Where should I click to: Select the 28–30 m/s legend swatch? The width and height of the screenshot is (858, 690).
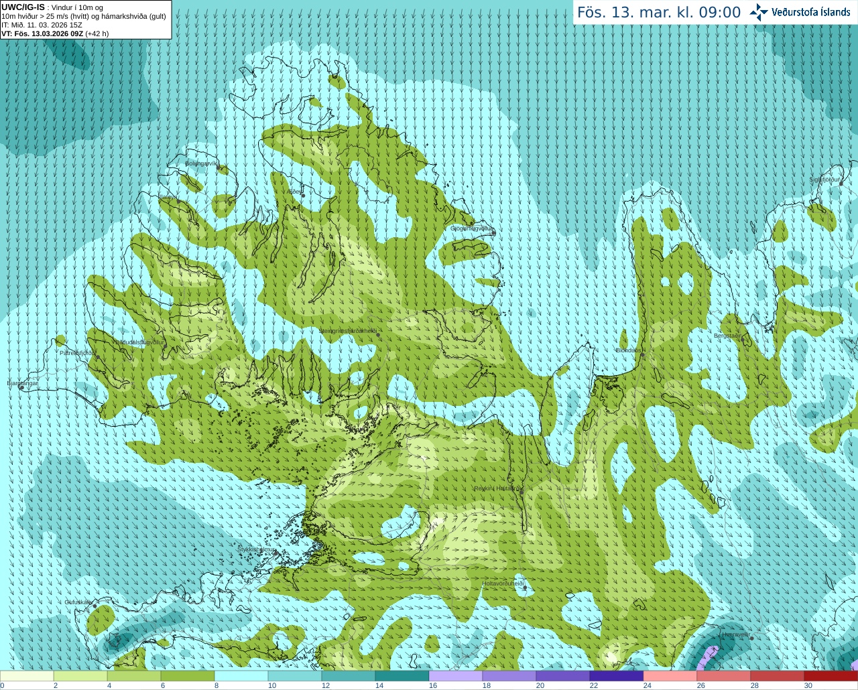point(778,676)
